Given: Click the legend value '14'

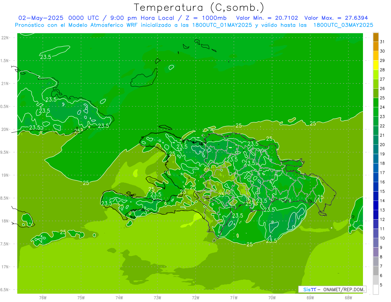Looking at the screenshot, I should tap(382, 201).
